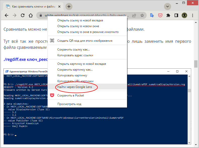Toggle the browser side panel icon

pyautogui.click(x=176, y=16)
